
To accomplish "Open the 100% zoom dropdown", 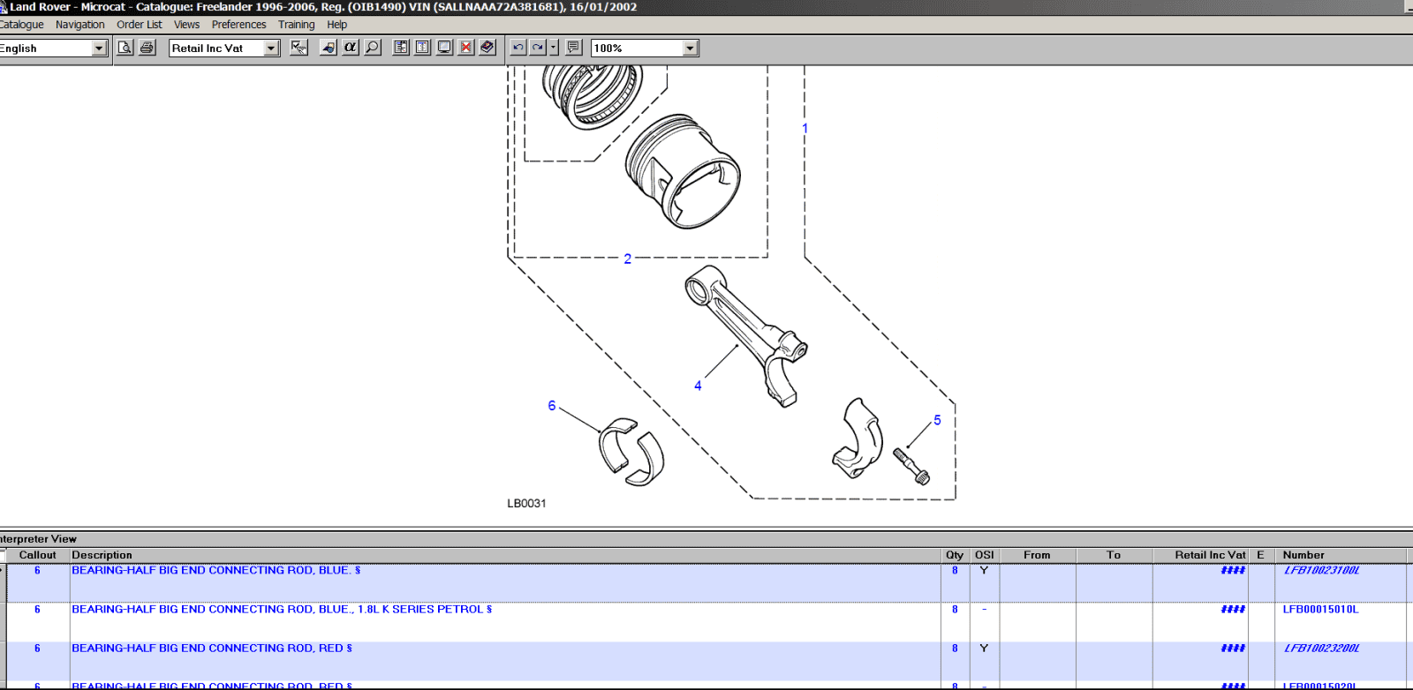I will (x=691, y=49).
